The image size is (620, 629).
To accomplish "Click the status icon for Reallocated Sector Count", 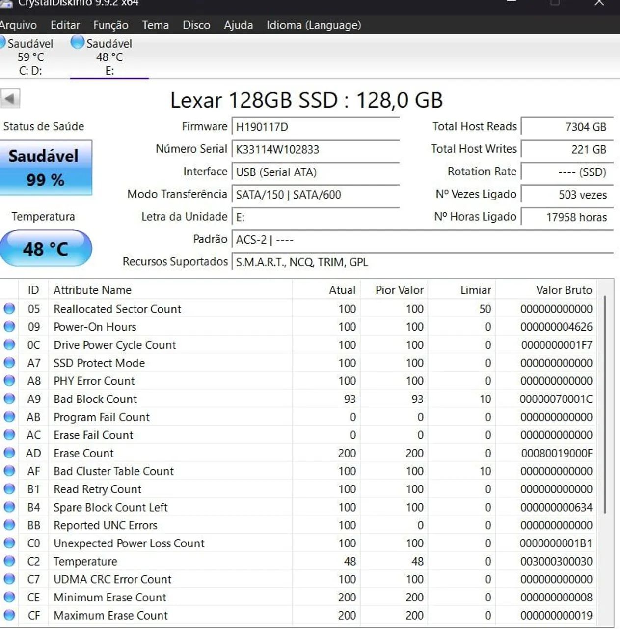I will coord(9,309).
